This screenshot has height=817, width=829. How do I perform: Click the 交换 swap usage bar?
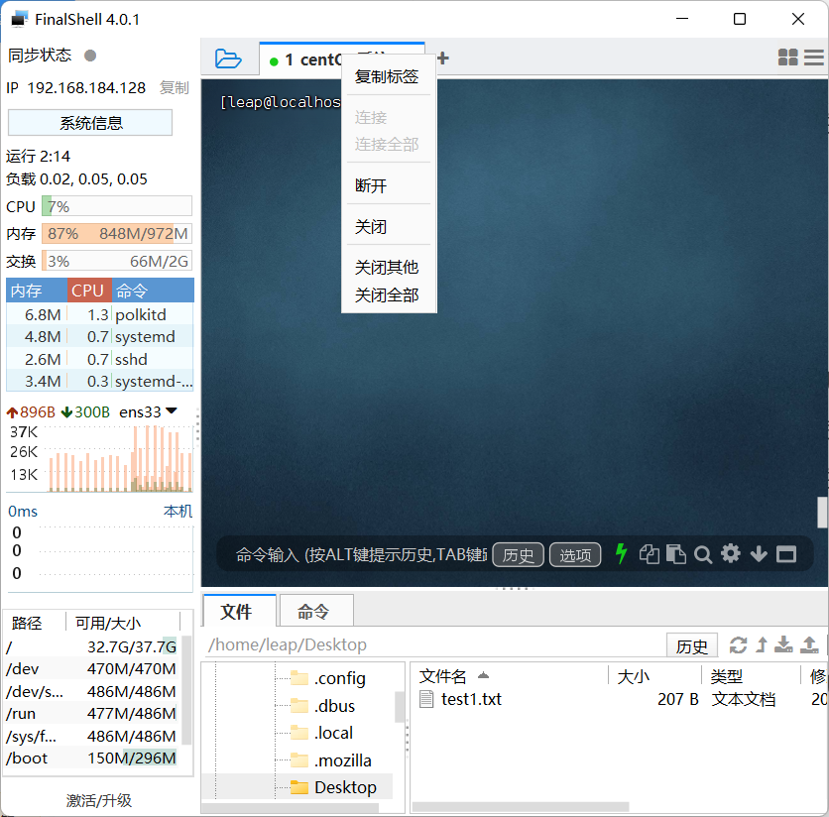click(x=117, y=261)
